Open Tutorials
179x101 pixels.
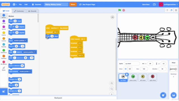point(37,4)
